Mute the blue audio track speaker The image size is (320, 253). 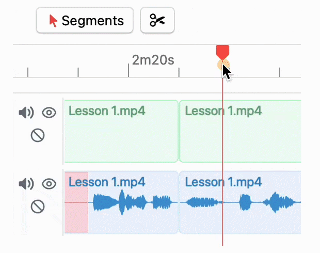[25, 183]
